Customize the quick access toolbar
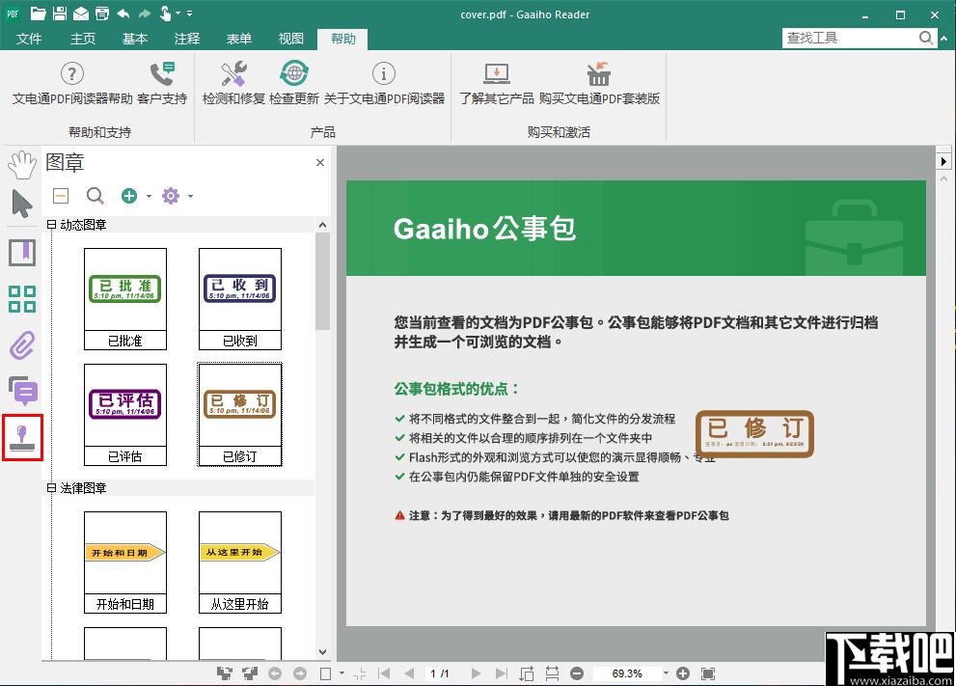 pyautogui.click(x=190, y=14)
